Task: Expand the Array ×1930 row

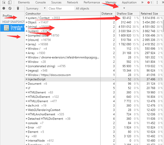Action: click(x=27, y=53)
